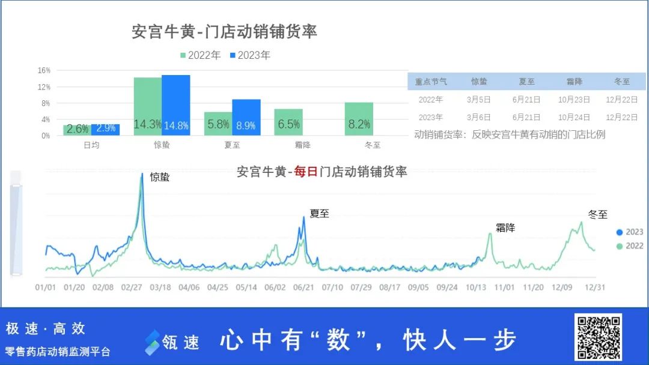
Task: Click the 霜降 column header in table
Action: [574, 82]
